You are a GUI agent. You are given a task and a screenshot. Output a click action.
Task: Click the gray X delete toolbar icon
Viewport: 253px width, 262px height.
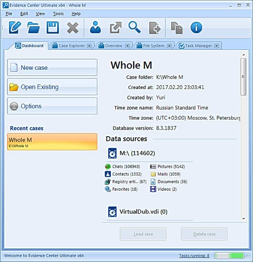73,28
